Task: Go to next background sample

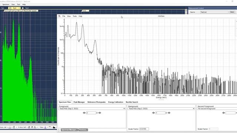Action: (x=169, y=113)
